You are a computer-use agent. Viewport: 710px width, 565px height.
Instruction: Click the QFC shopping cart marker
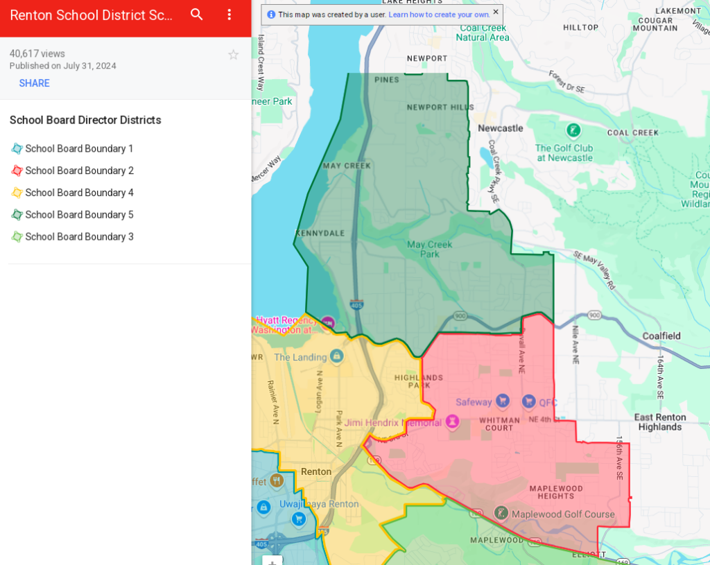coord(529,401)
